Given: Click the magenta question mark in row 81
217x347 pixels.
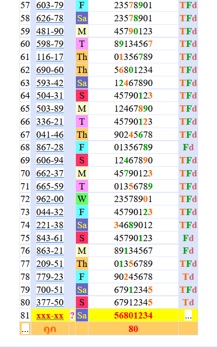Looking at the screenshot, I should pos(72,316).
